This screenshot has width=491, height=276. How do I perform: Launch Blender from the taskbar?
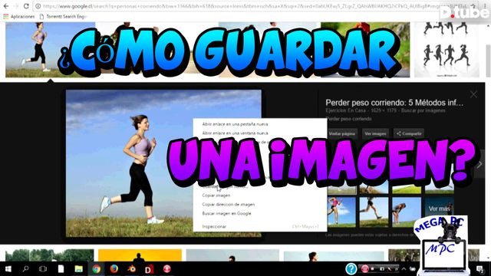[131, 269]
